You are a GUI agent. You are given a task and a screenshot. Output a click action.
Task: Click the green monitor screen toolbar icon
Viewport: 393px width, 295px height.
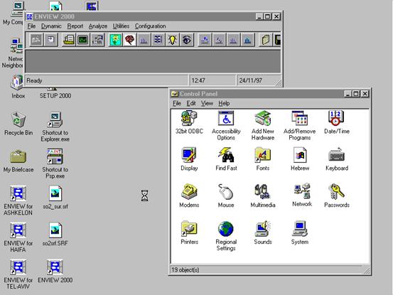tap(82, 40)
